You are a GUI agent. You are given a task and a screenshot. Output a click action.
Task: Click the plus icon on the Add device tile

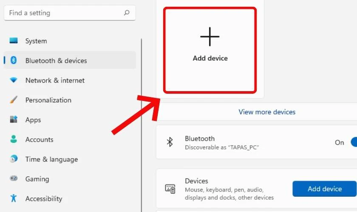tap(210, 36)
